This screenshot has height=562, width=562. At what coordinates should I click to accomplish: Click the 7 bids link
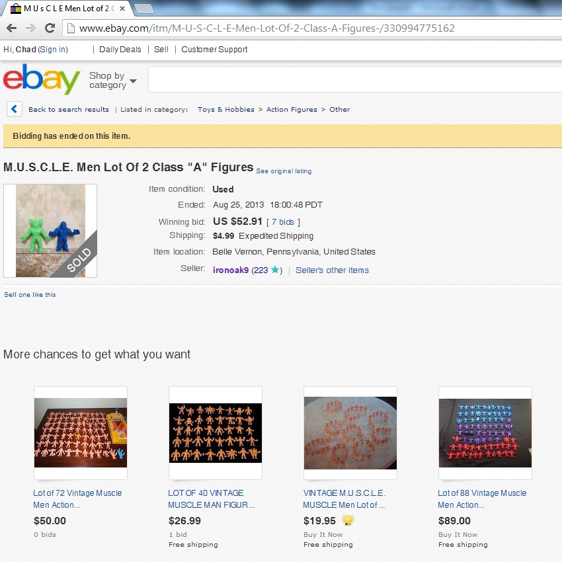coord(283,222)
